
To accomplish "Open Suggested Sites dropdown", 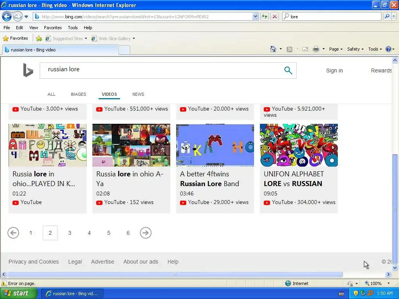I will click(66, 39).
